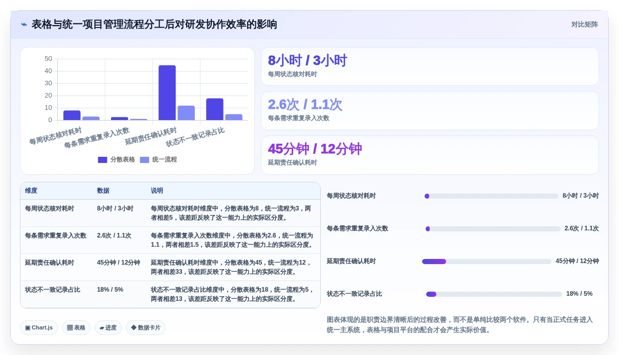619x355 pixels.
Task: Click the 45分钟 / 12分钟 stat card value
Action: coord(315,149)
